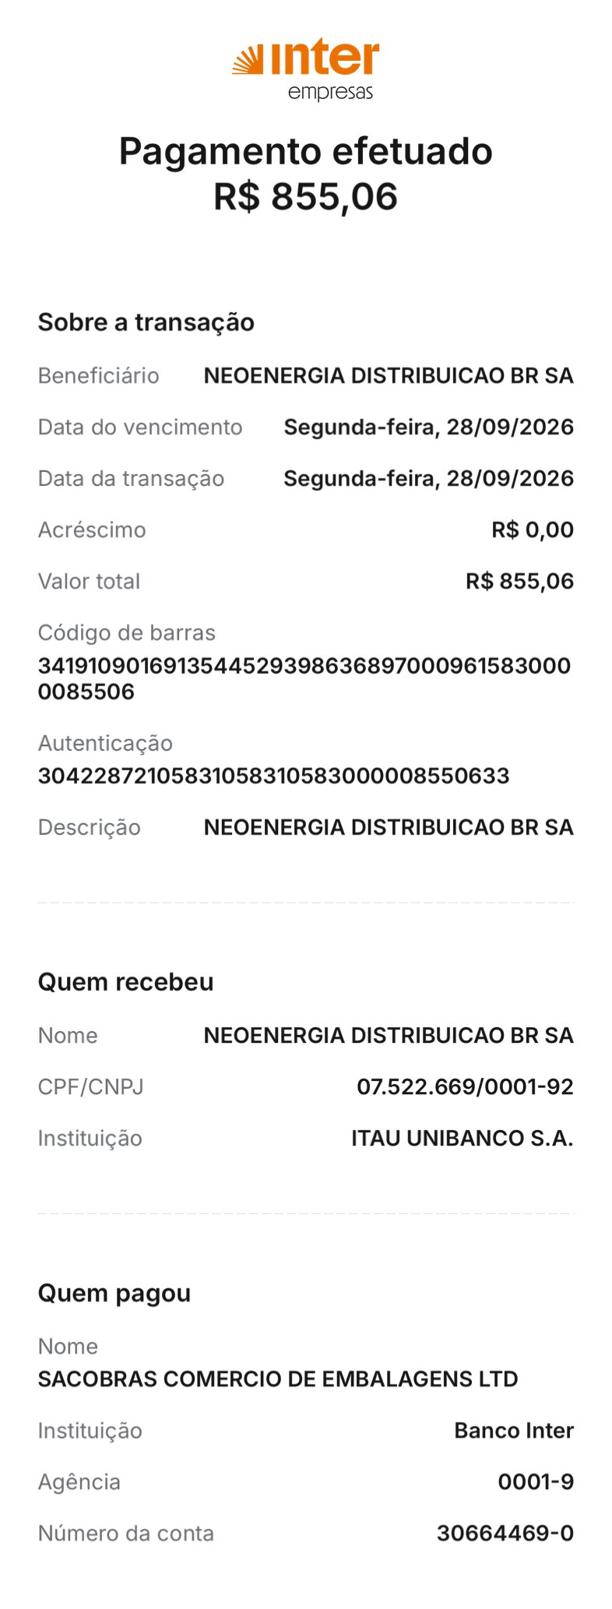This screenshot has width=612, height=1609.
Task: Select the Número da conta value 30664469-0
Action: tap(505, 1533)
